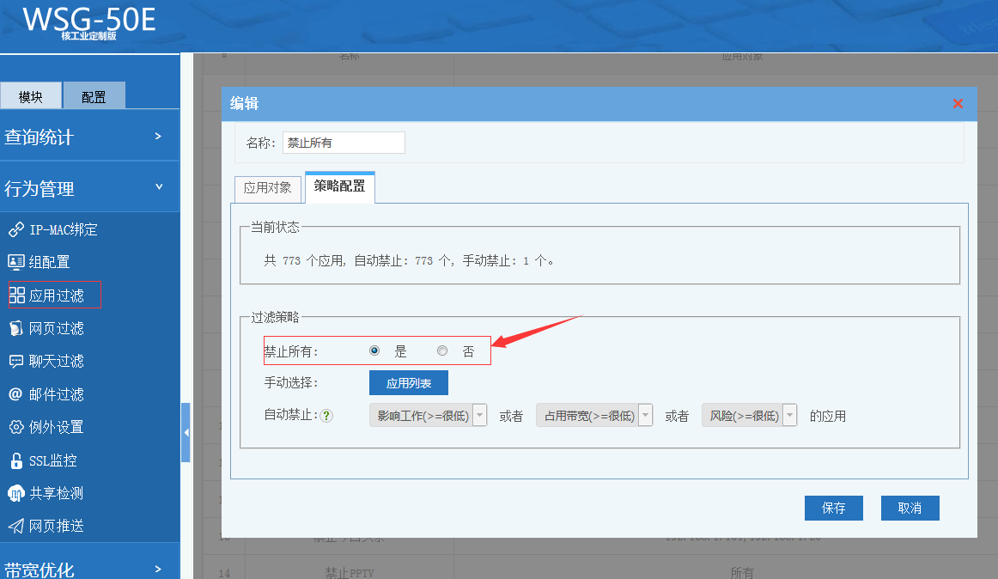The height and width of the screenshot is (579, 998).
Task: Open the 应用列表 manual selection
Action: [408, 382]
